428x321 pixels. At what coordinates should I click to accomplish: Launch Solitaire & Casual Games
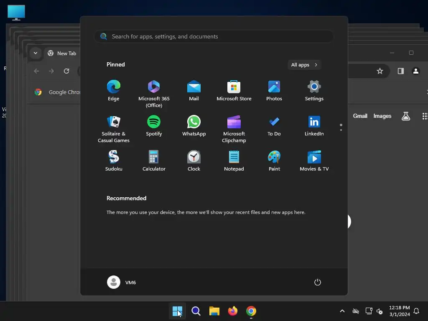114,129
